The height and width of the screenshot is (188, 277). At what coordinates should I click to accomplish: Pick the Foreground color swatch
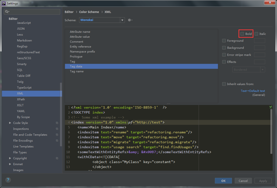point(259,41)
